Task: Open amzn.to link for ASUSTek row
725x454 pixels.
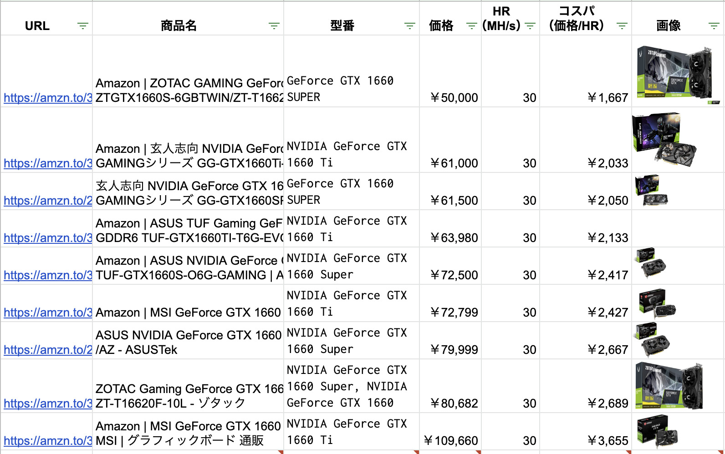Action: click(48, 350)
